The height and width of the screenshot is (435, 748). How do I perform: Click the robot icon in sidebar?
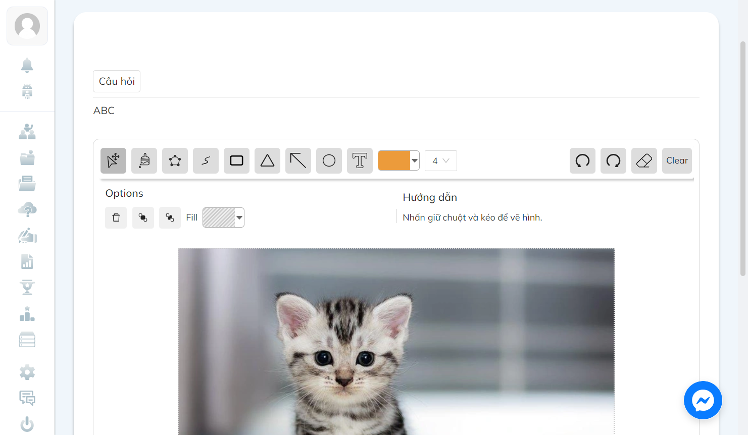(x=27, y=91)
